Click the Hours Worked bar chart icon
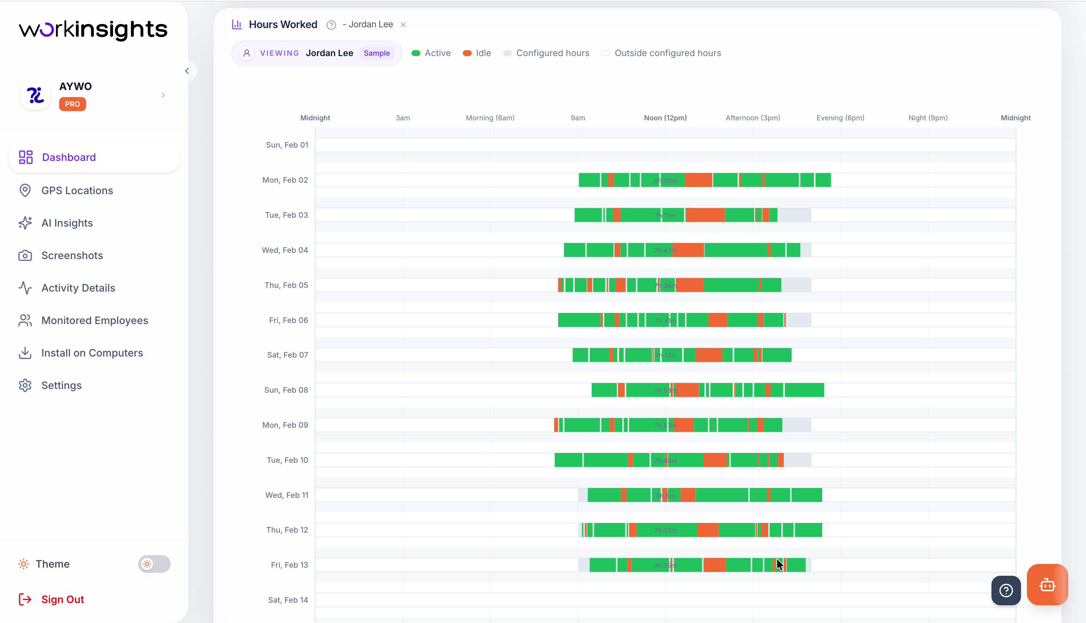Viewport: 1086px width, 623px height. [237, 24]
